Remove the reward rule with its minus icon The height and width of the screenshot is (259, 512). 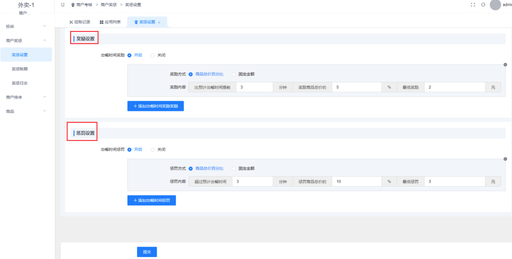click(505, 65)
